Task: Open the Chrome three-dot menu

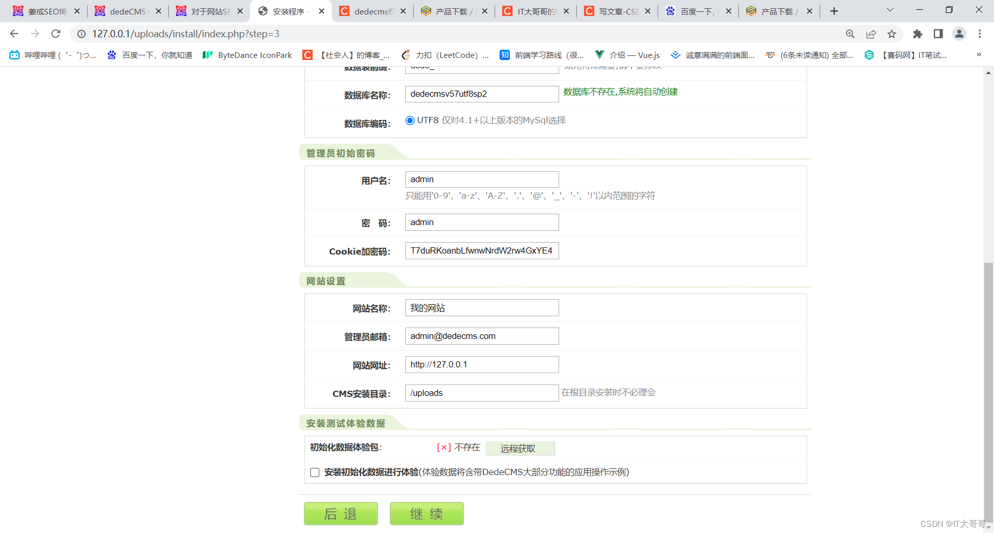Action: pyautogui.click(x=980, y=34)
